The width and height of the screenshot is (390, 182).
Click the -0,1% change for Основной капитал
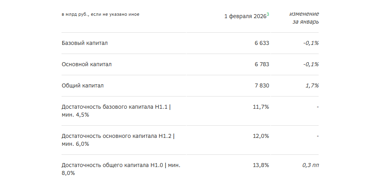(311, 64)
